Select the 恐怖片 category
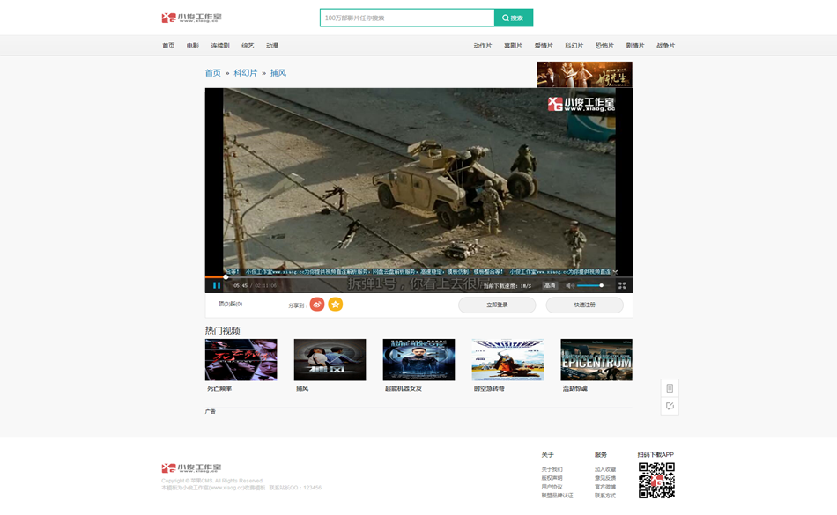This screenshot has height=515, width=837. (604, 46)
